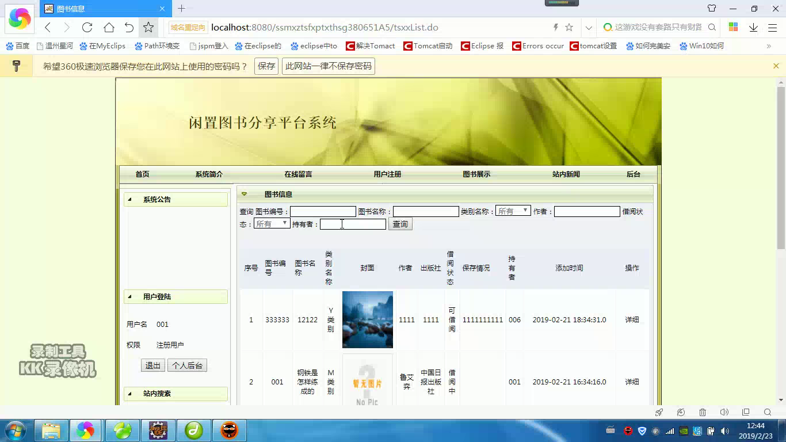Screen dimensions: 786x442
Task: Open the Windows Start button
Action: click(16, 430)
